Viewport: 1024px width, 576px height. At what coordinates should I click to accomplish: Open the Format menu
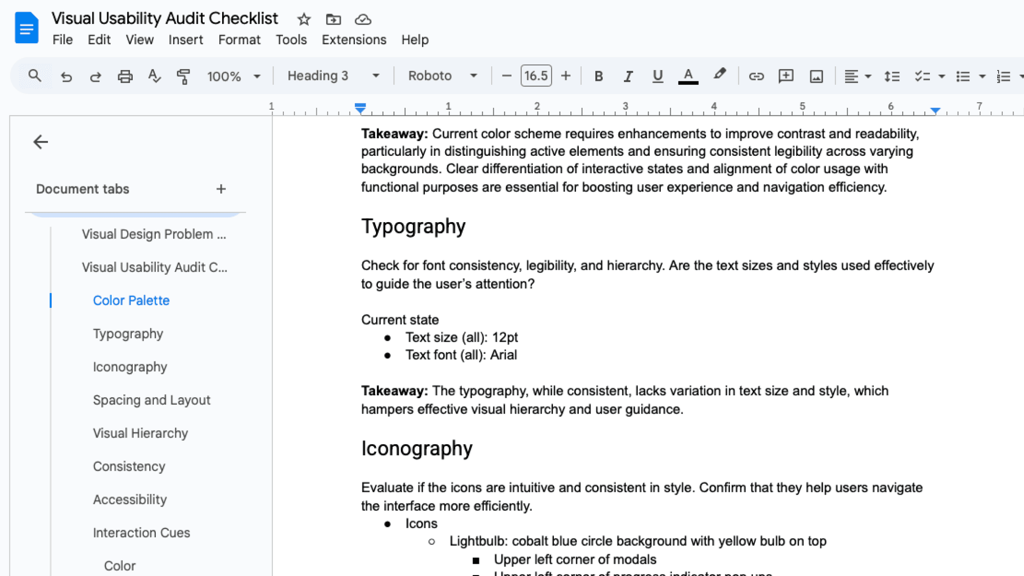[x=239, y=40]
